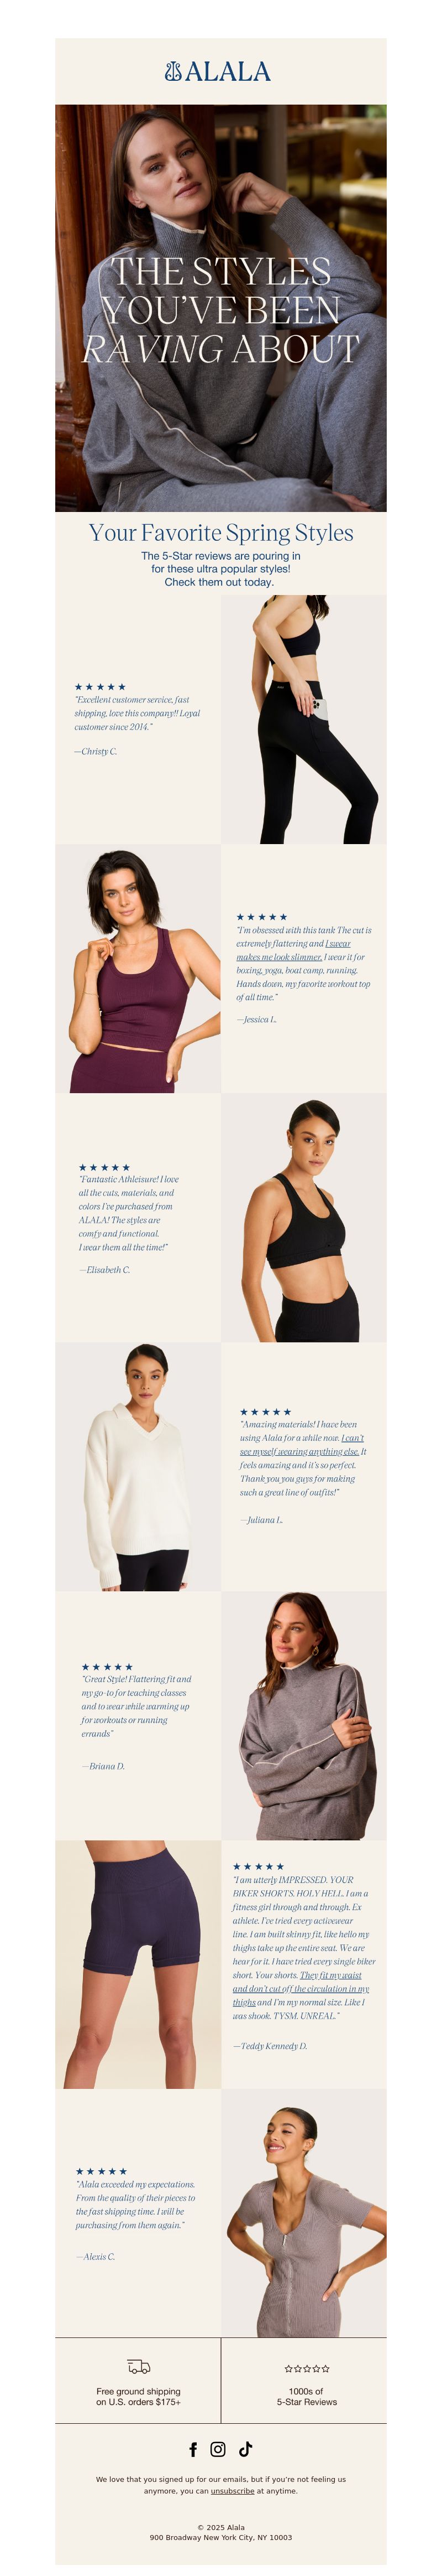The width and height of the screenshot is (442, 2576).
Task: Open the TikTok icon in footer
Action: pos(245,2449)
